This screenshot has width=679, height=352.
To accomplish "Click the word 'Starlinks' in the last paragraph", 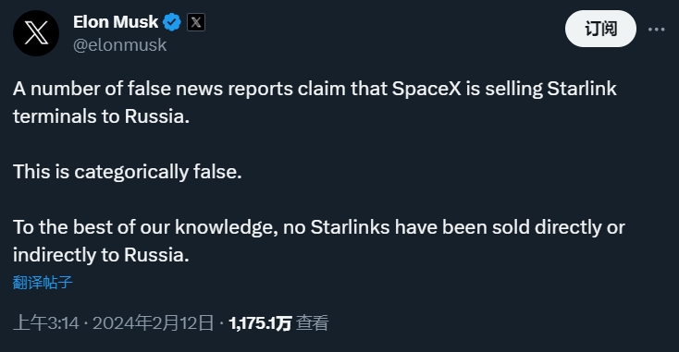I will coord(350,227).
